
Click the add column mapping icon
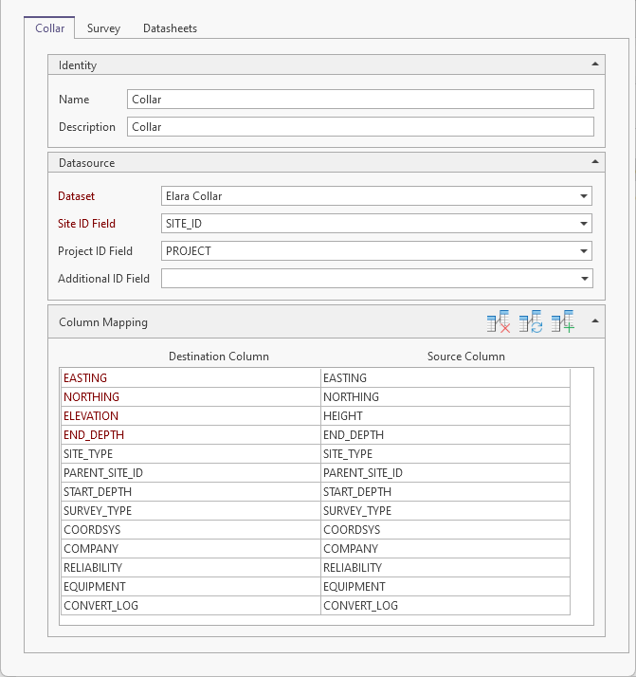[563, 322]
